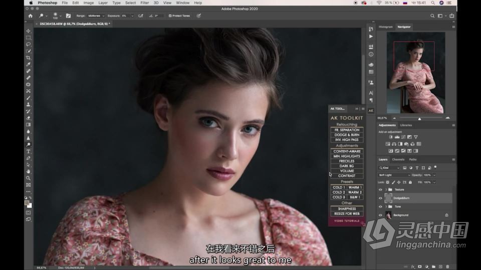Select the Lasso tool
Viewport: 481px width, 270px height.
pos(28,44)
